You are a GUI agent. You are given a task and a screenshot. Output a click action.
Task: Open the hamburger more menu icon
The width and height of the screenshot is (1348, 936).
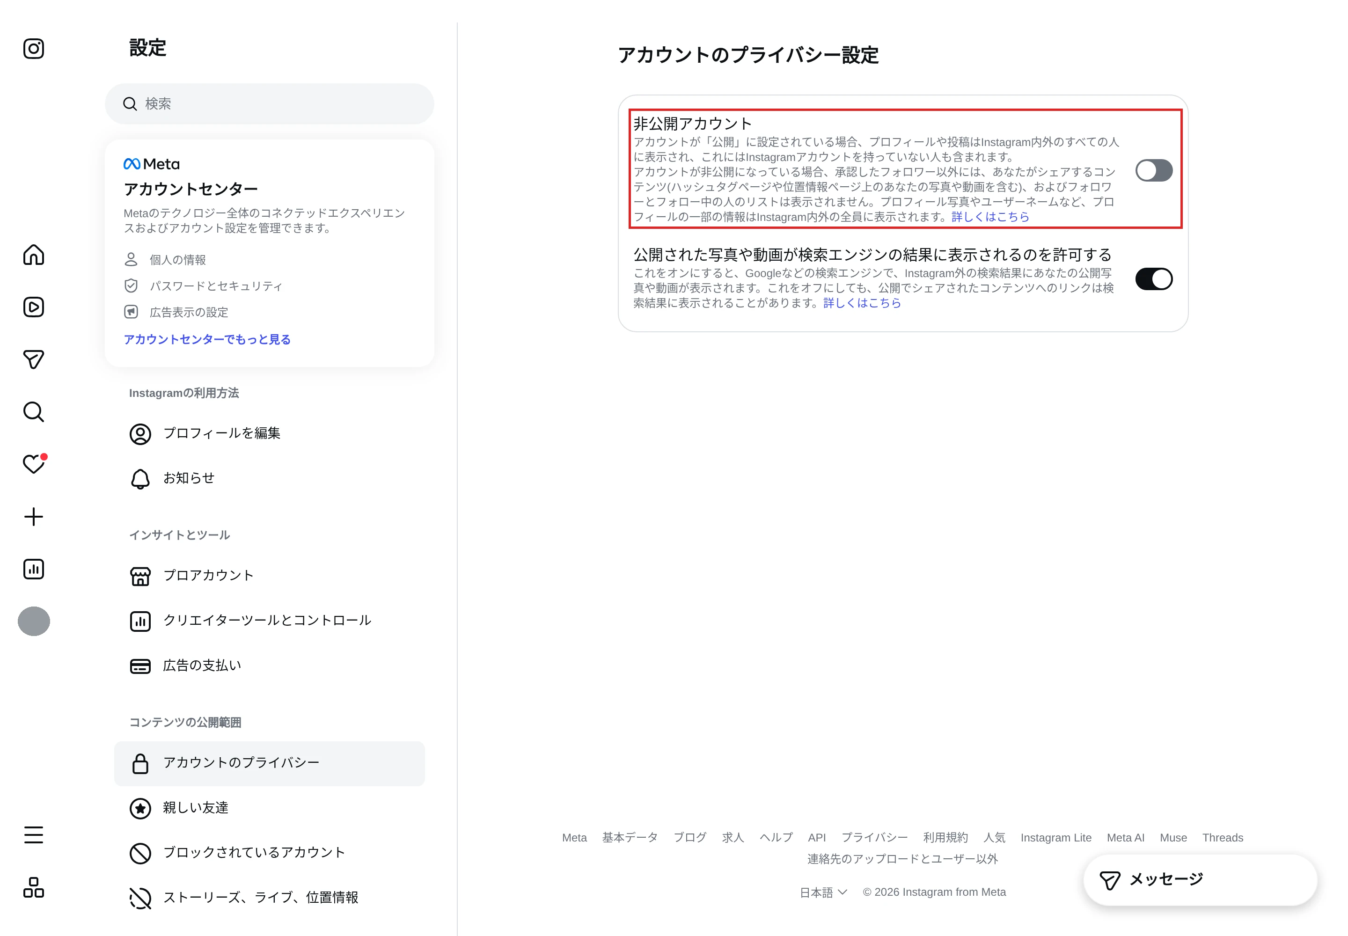pos(33,834)
